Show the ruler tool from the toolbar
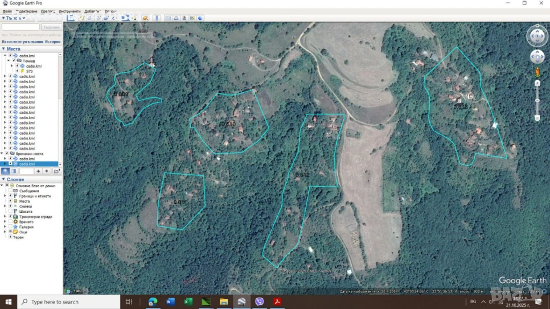Screen dimensions: 550x309 [157, 18]
